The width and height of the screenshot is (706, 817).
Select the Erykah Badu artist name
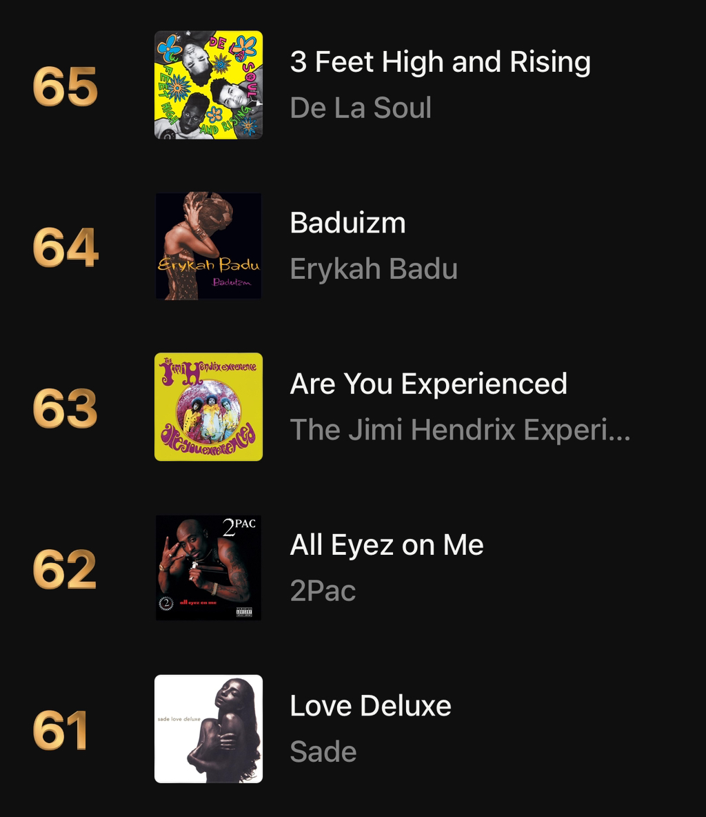click(374, 269)
